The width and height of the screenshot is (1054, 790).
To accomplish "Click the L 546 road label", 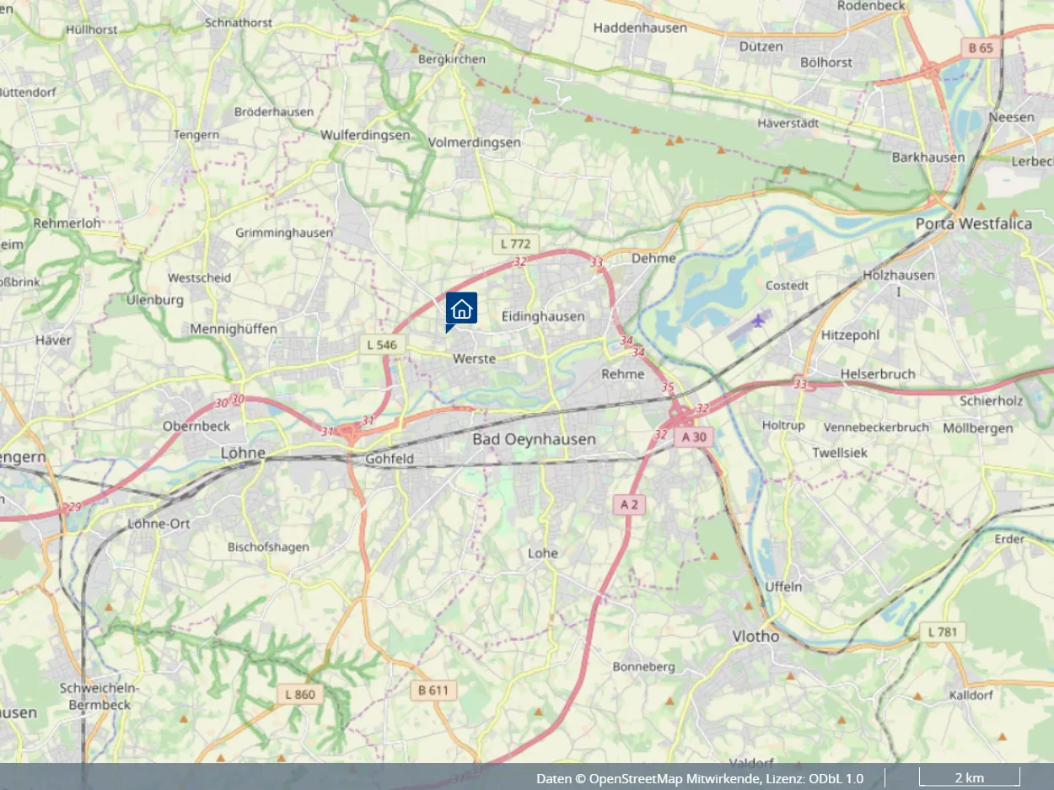I will [x=383, y=345].
